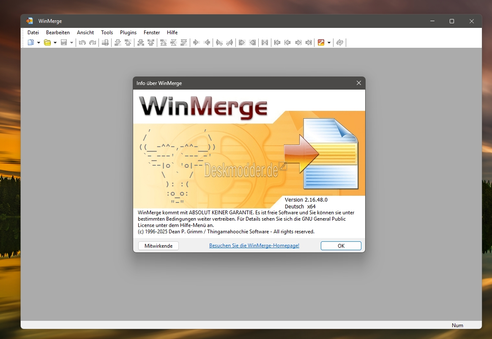Jump to Next Conflict icon
This screenshot has width=492, height=339.
pos(141,42)
